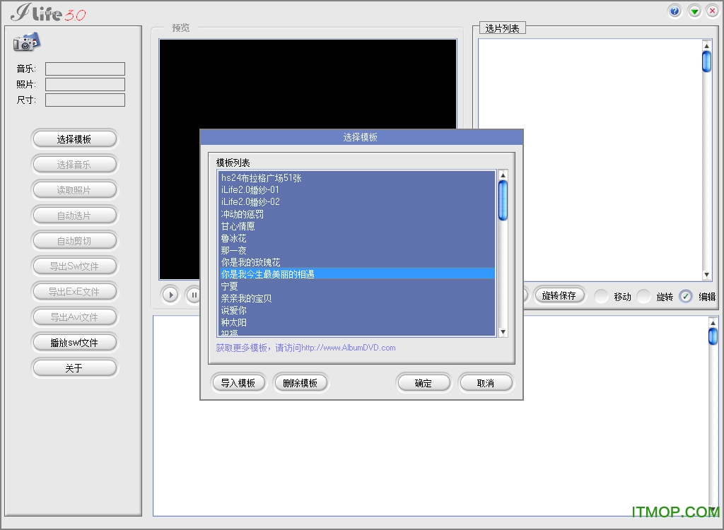Click the 选片列表 scrollbar thumb

point(706,61)
